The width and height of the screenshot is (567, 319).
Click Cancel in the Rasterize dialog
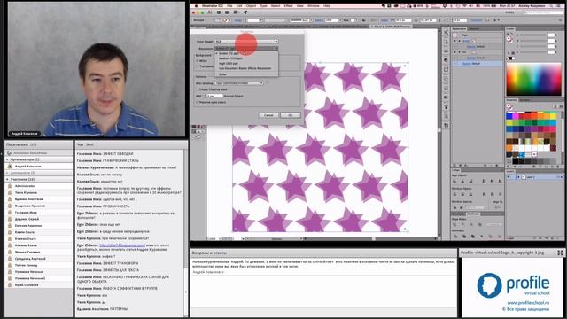[x=268, y=115]
